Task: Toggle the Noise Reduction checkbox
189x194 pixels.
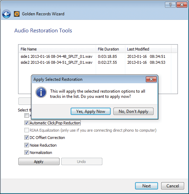Action: point(26,145)
